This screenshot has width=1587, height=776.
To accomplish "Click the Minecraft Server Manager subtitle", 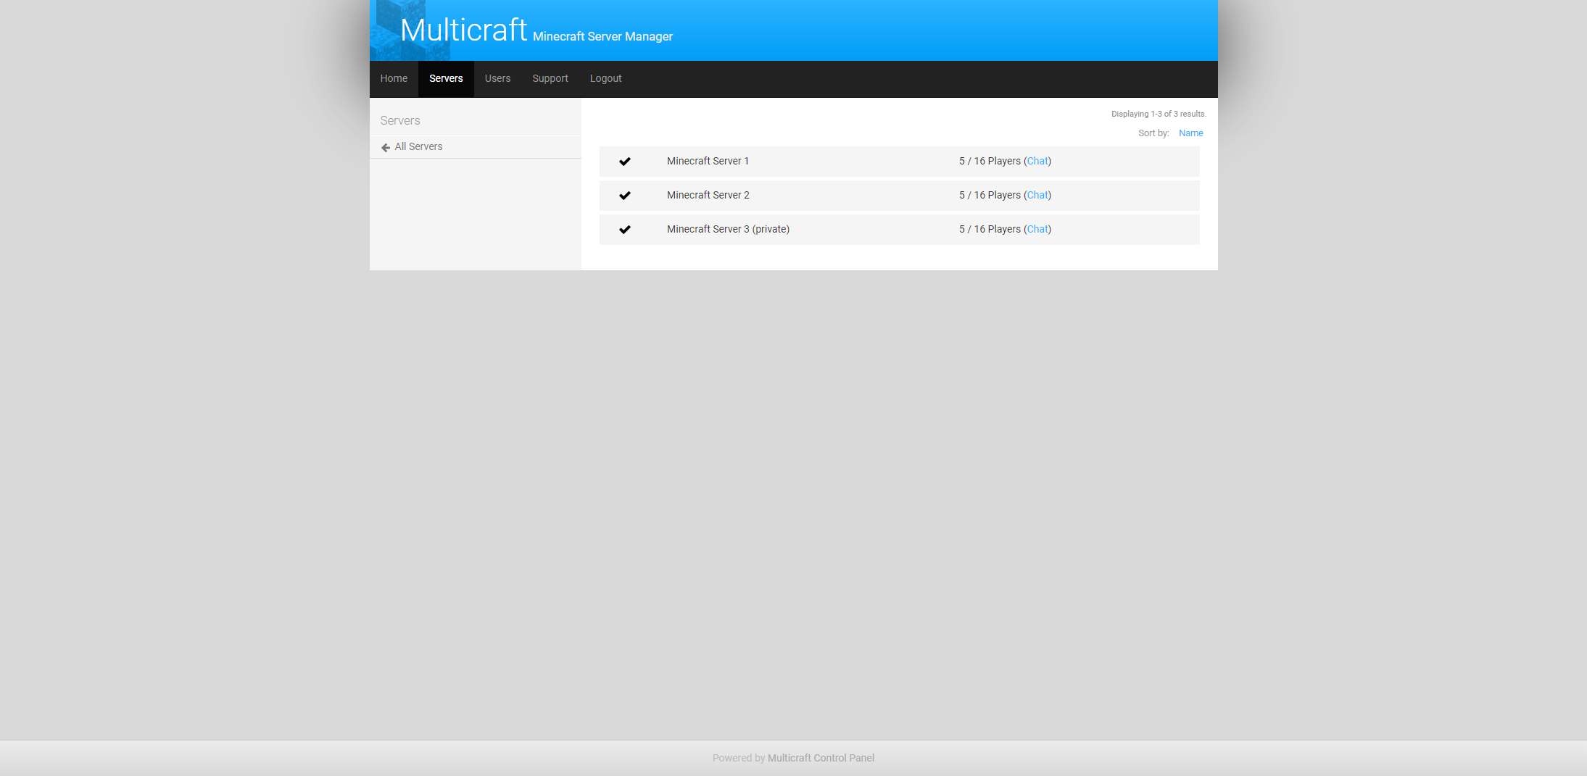I will pos(602,36).
